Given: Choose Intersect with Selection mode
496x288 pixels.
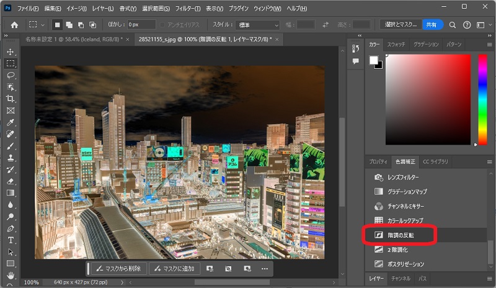Looking at the screenshot, I should pos(92,25).
